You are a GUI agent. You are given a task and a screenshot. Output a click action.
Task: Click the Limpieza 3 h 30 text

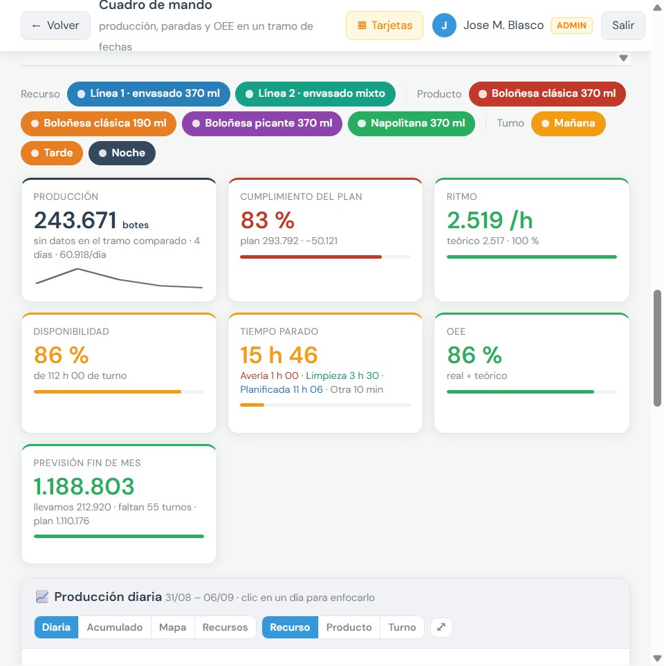pos(342,376)
